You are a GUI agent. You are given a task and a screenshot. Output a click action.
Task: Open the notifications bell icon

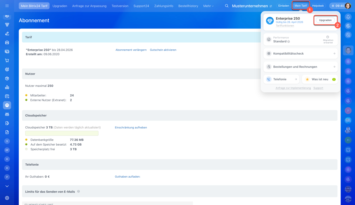click(x=348, y=17)
